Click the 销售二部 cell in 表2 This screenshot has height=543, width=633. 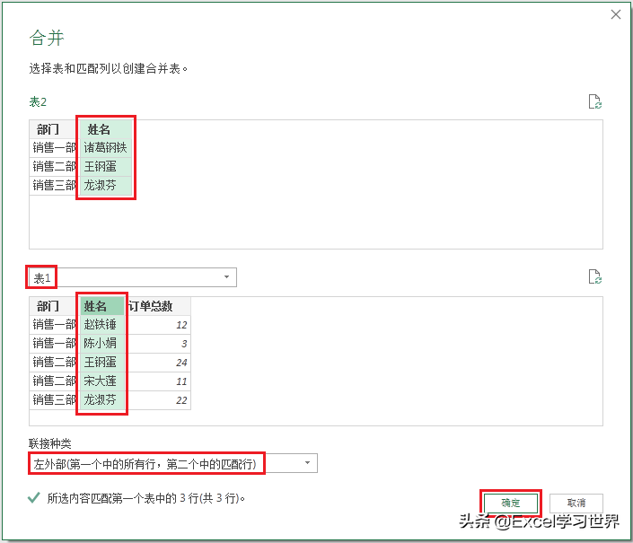pyautogui.click(x=55, y=167)
